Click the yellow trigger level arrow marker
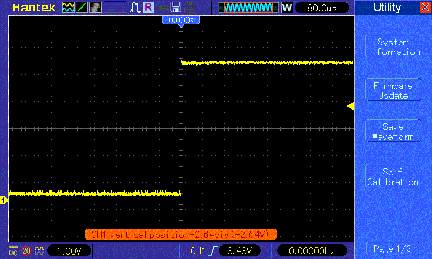 pos(350,106)
